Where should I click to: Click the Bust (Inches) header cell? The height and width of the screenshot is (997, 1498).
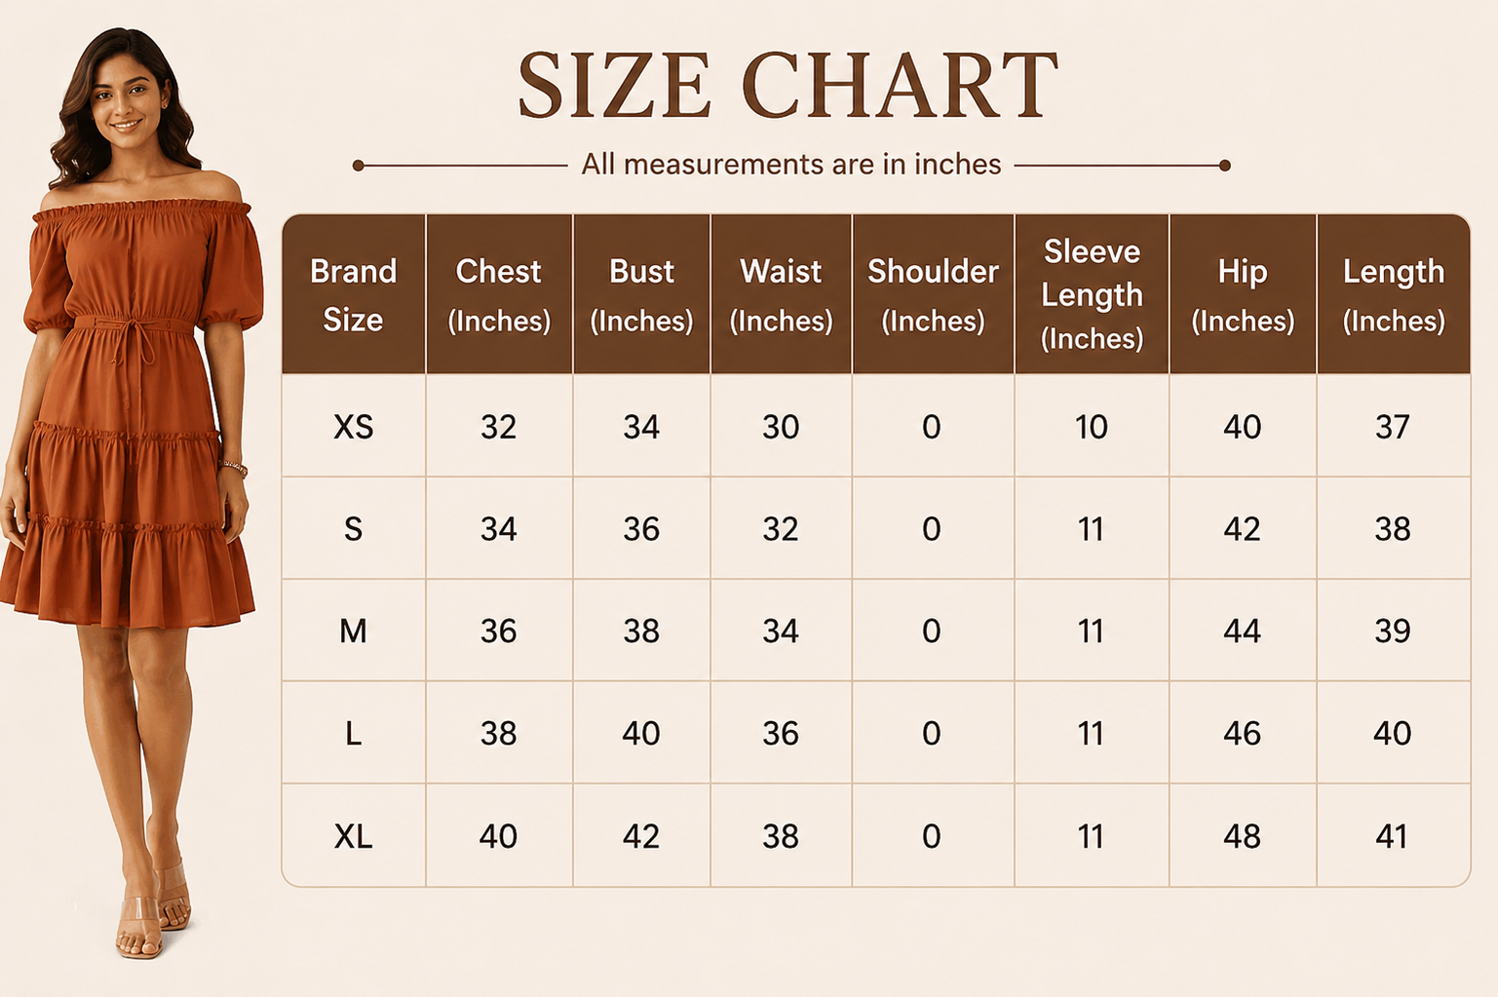tap(641, 294)
